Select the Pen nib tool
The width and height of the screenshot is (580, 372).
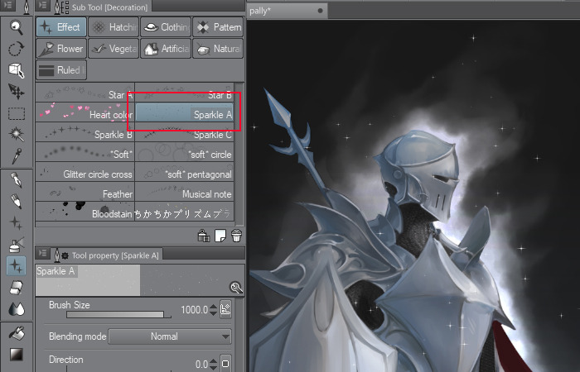(17, 180)
